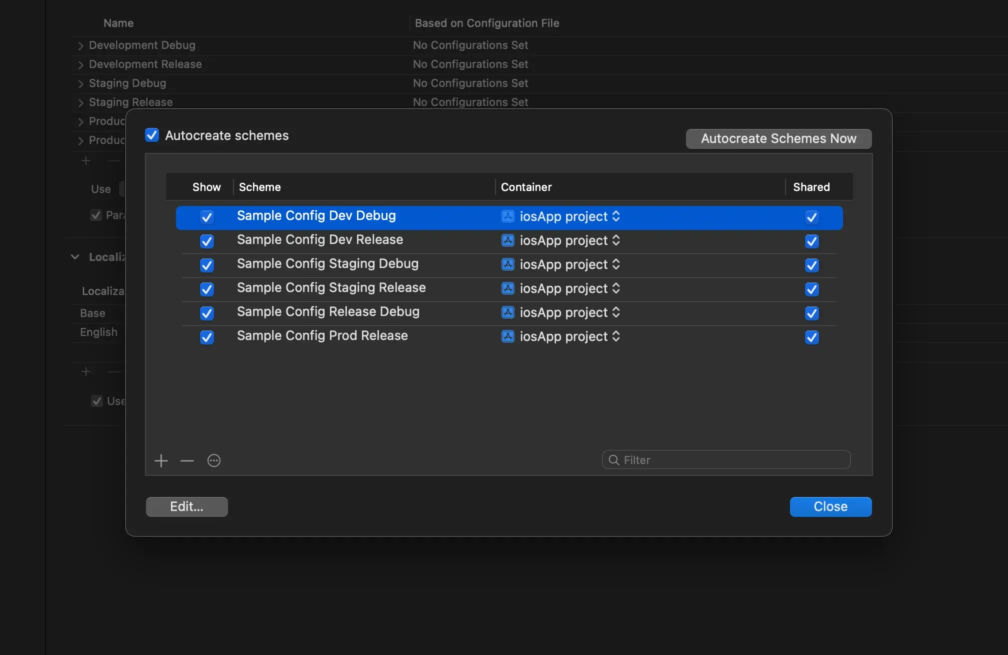1008x655 pixels.
Task: Uncheck Show for Sample Config Dev Release
Action: 207,241
